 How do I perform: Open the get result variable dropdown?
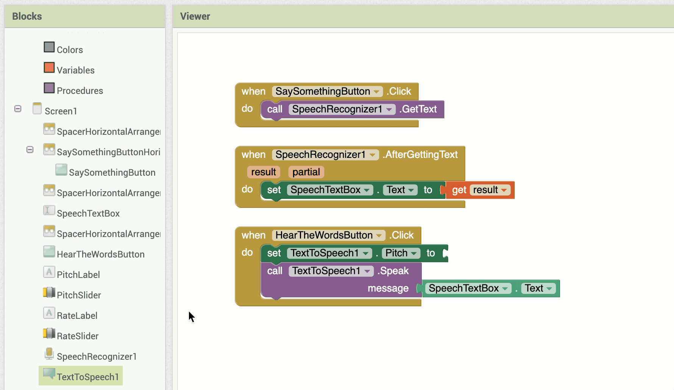coord(504,190)
